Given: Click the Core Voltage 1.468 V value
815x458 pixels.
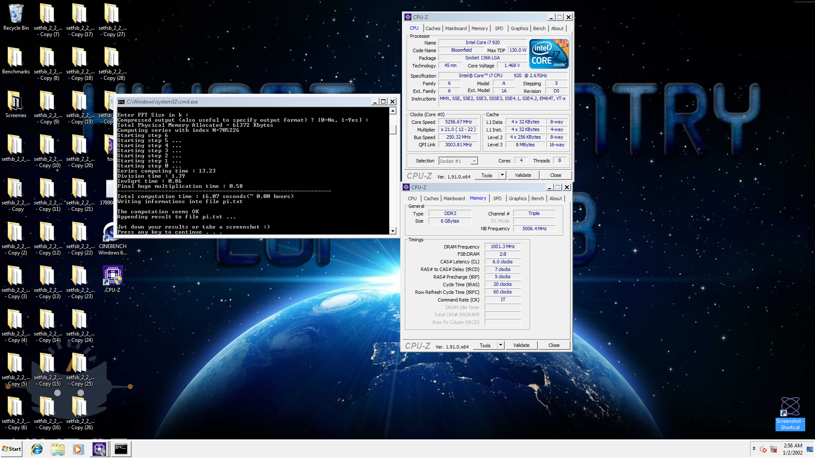Looking at the screenshot, I should coord(512,65).
